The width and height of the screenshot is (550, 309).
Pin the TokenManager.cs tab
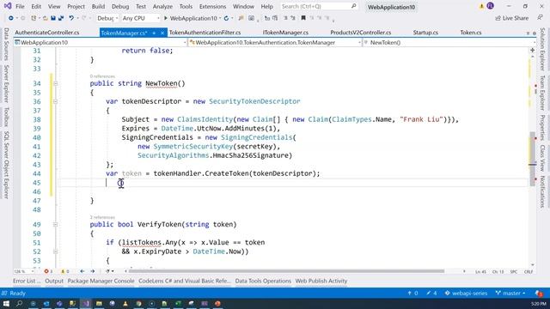pos(154,33)
